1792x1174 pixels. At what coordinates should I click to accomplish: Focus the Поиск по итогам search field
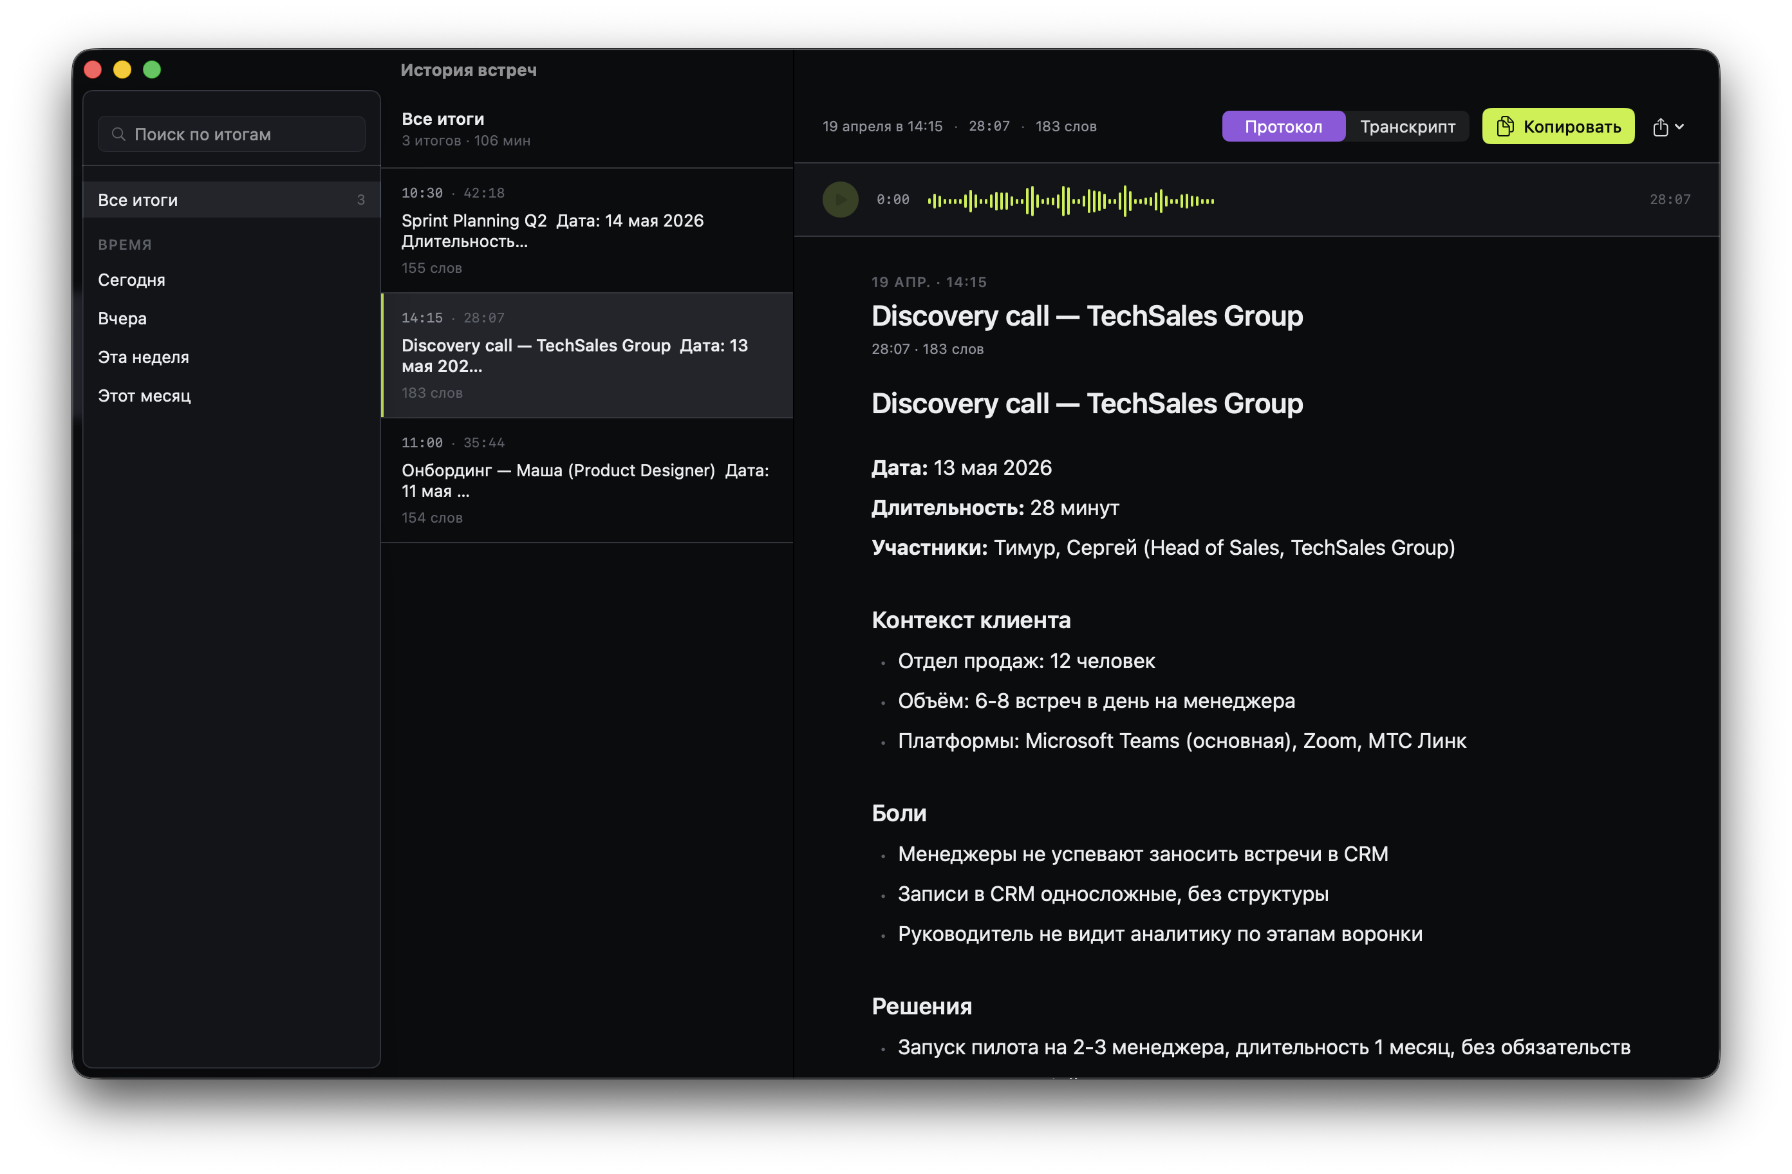point(232,134)
